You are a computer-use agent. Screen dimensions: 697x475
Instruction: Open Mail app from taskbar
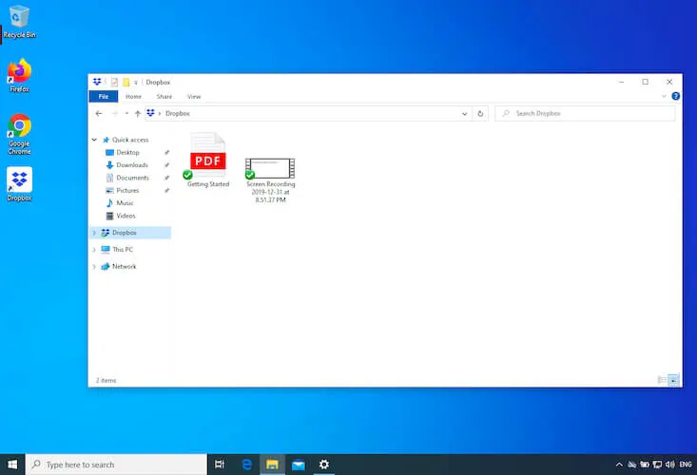[x=299, y=465]
